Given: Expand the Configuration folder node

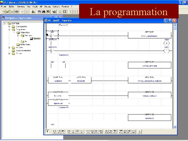Looking at the screenshot, I should pos(9,26).
